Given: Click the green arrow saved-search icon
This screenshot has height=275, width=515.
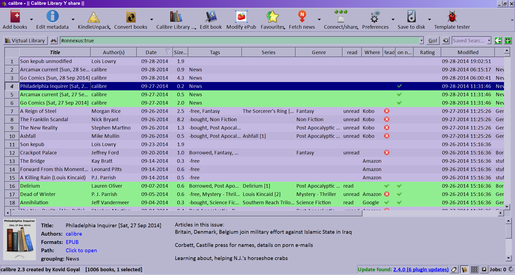Looking at the screenshot, I should click(x=498, y=40).
